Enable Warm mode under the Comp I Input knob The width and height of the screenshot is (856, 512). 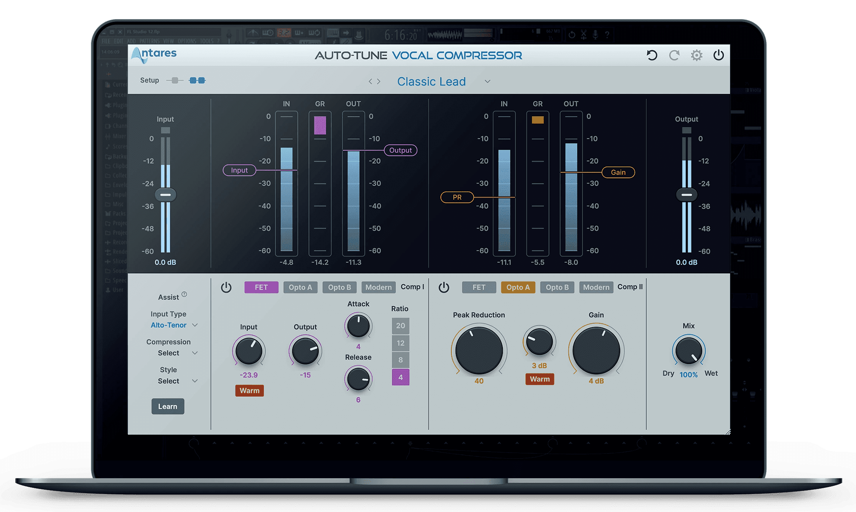point(249,390)
